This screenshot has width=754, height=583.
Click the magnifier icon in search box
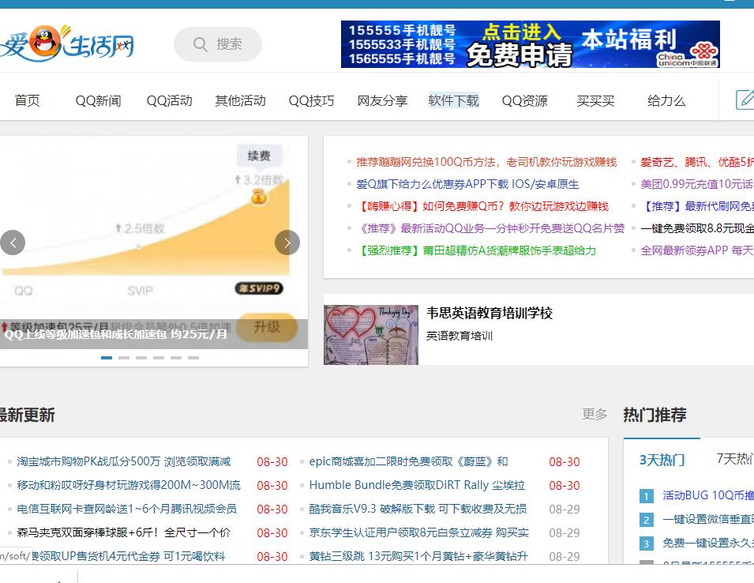[201, 44]
